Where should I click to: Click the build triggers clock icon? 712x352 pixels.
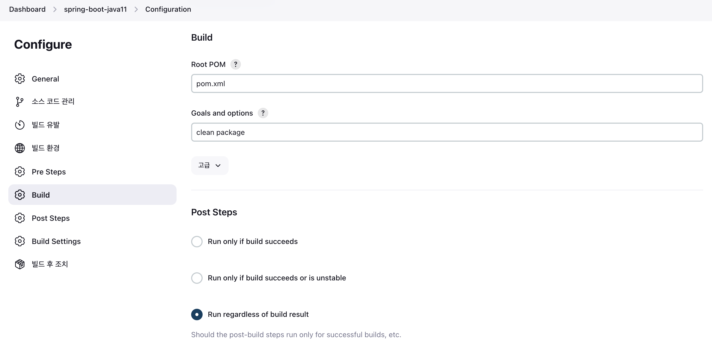(x=20, y=125)
